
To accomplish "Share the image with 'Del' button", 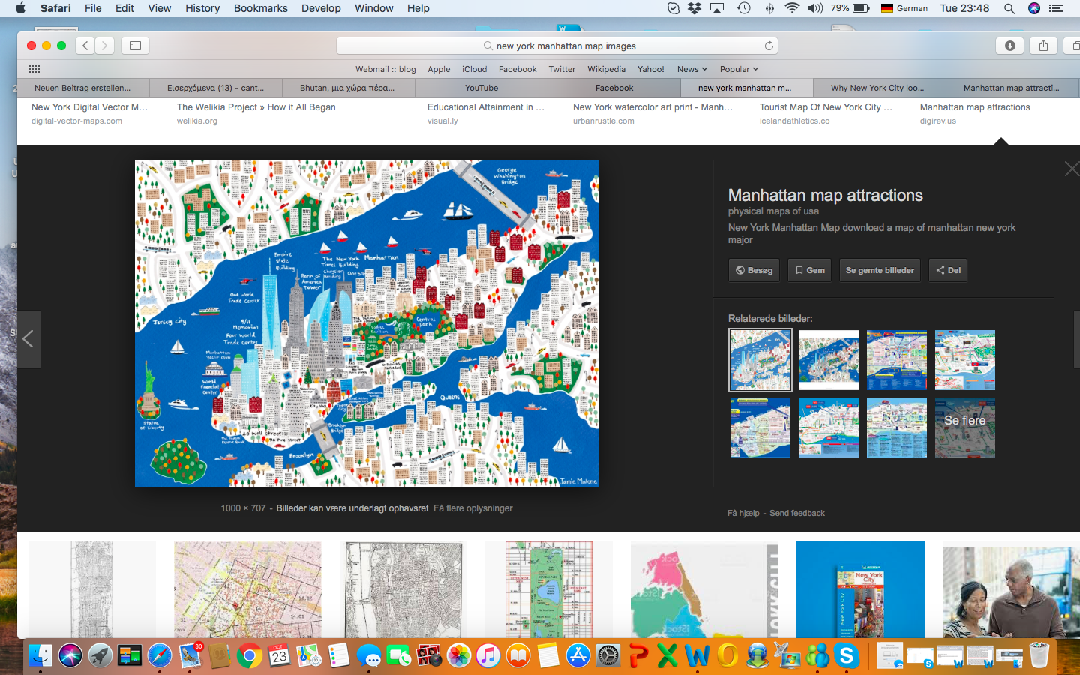I will [x=948, y=270].
